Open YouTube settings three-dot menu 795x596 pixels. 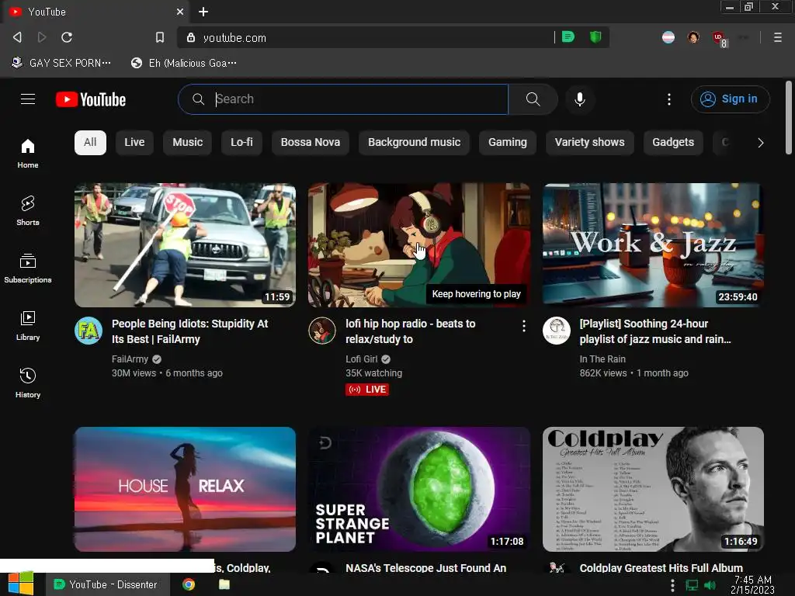coord(669,99)
